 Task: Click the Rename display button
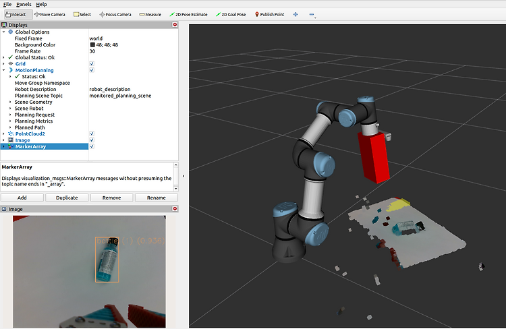pos(157,198)
